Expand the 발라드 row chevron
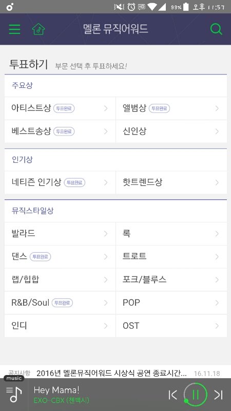Image resolution: width=231 pixels, height=411 pixels. [106, 234]
